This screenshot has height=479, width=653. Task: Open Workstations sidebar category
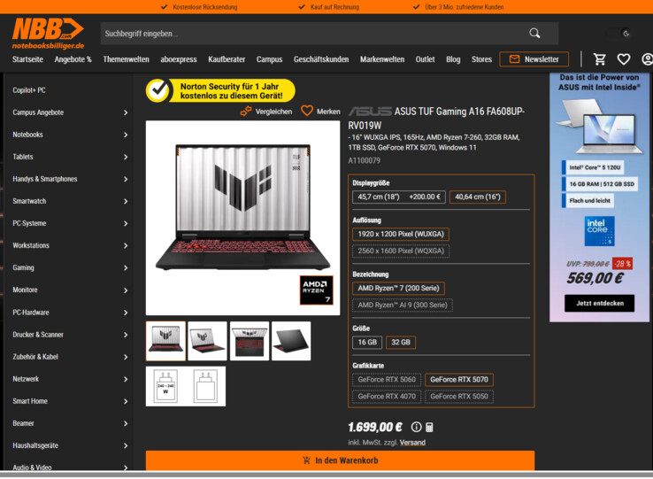point(31,245)
